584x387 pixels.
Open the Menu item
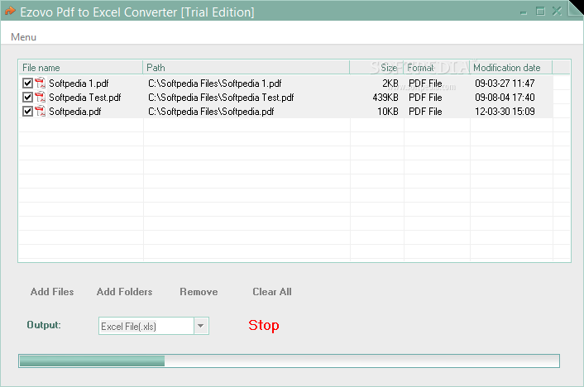coord(23,37)
